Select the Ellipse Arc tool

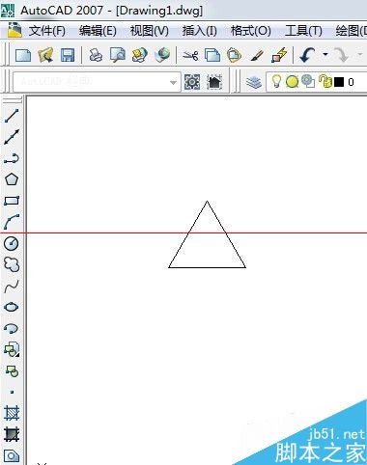(x=12, y=328)
